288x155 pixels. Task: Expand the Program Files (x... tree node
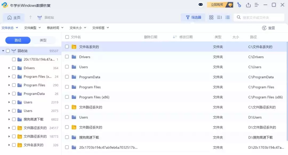(9, 77)
